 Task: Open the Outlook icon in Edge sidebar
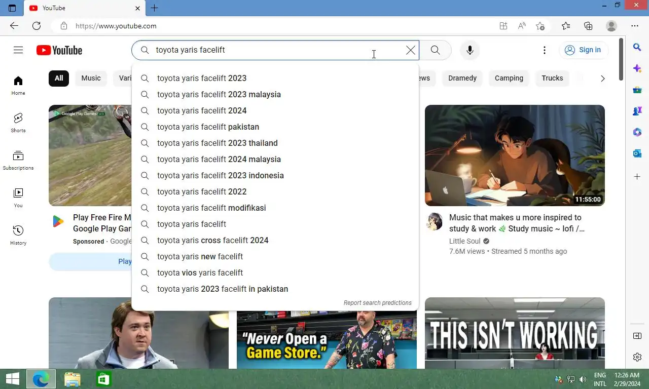pyautogui.click(x=637, y=153)
